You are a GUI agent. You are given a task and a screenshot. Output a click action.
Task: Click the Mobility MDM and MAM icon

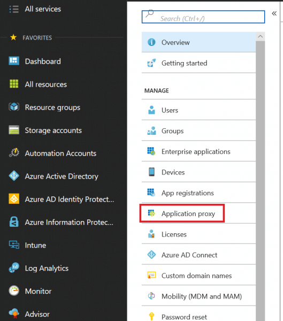coord(151,296)
